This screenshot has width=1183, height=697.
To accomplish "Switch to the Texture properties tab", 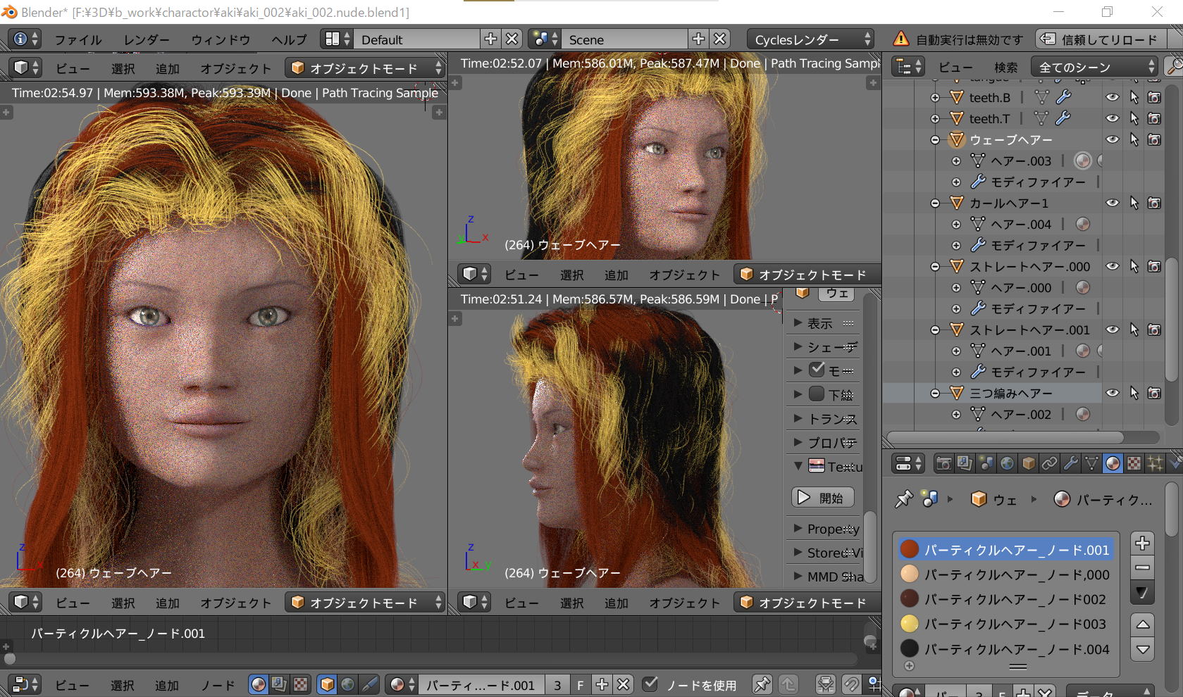I will pos(1134,463).
